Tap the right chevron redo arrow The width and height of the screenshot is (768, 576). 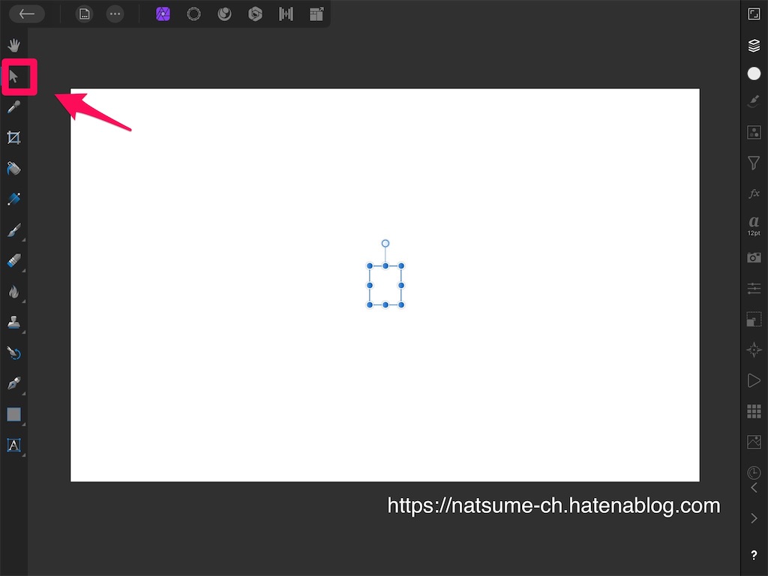point(754,518)
